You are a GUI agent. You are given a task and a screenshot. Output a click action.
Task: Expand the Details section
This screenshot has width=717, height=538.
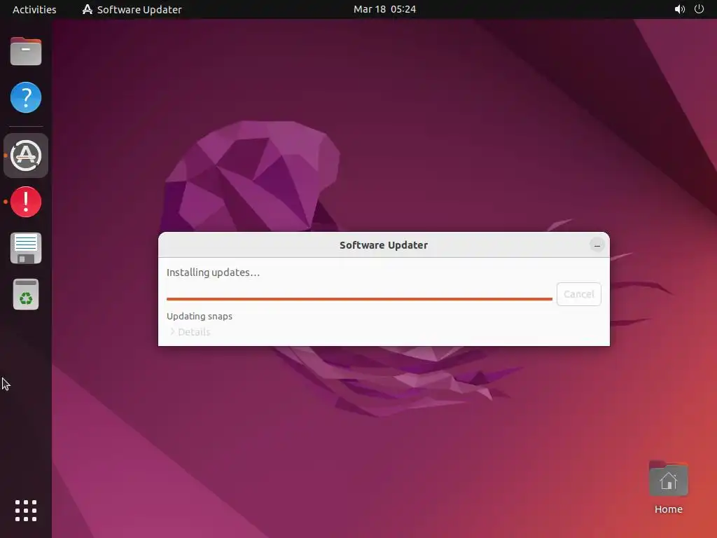click(x=190, y=332)
